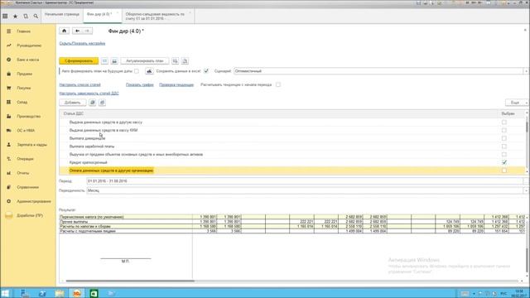Click the Home icon button
Image resolution: width=530 pixels, height=298 pixels.
pyautogui.click(x=65, y=31)
